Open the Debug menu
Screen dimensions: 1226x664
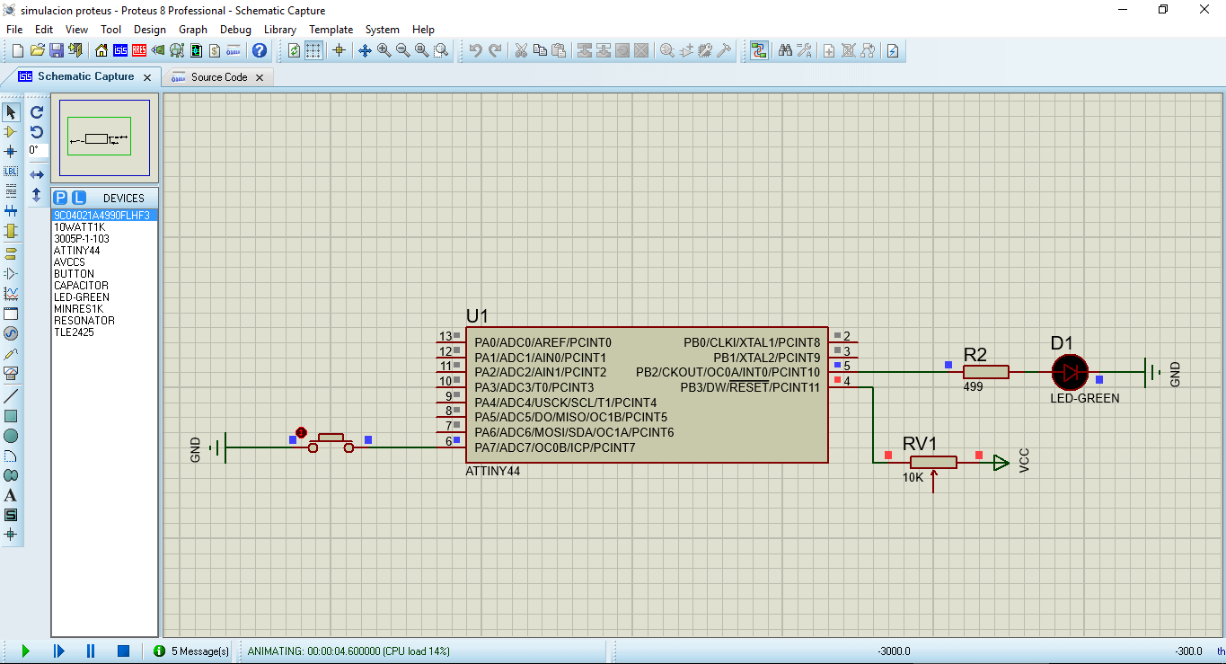(x=235, y=30)
